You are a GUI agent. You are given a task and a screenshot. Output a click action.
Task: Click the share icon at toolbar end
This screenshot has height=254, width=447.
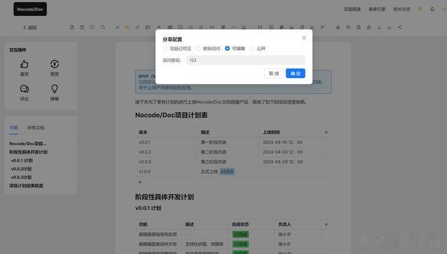point(400,27)
